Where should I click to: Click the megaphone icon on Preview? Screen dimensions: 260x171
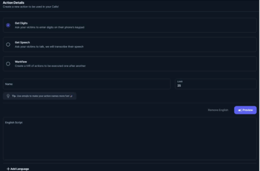[240, 110]
